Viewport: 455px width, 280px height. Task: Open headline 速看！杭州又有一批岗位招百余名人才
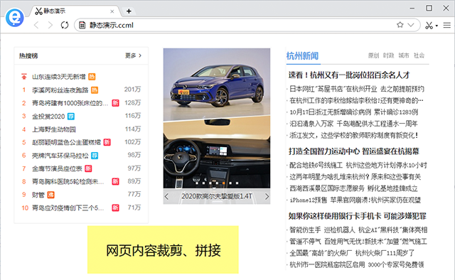(x=349, y=75)
